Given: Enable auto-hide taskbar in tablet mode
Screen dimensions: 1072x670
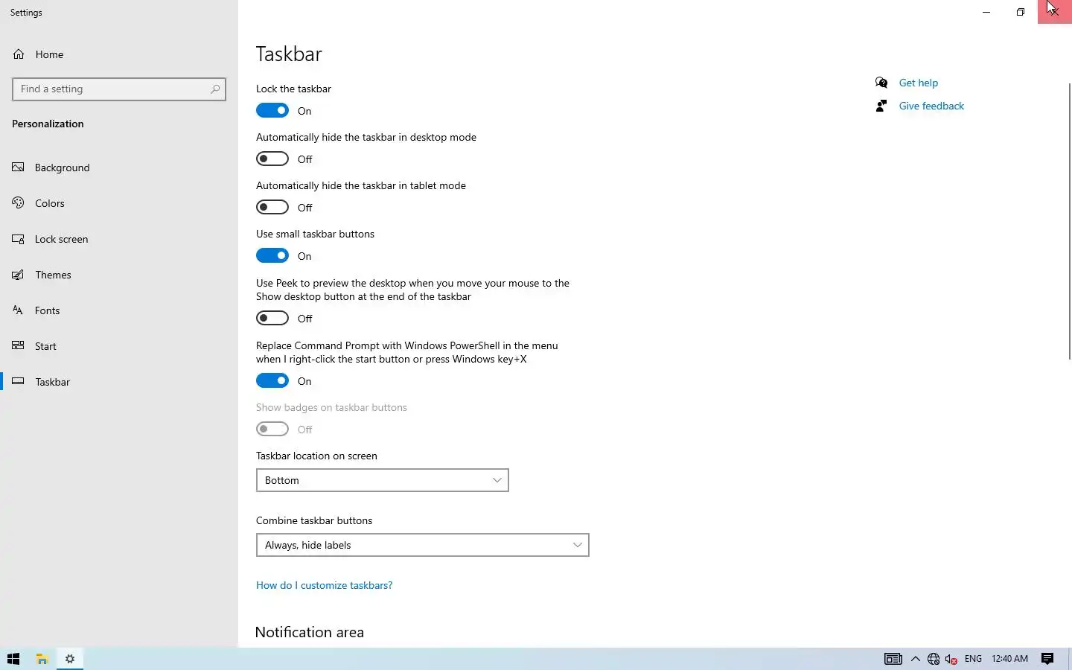Looking at the screenshot, I should tap(272, 208).
